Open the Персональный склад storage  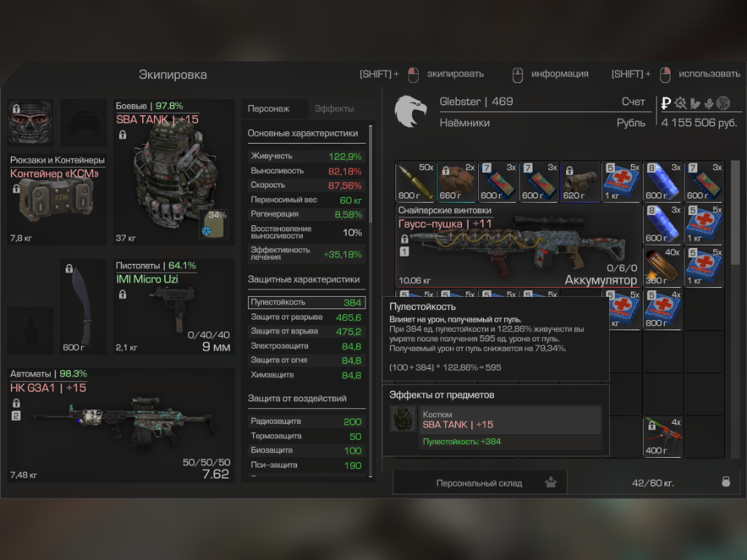(x=480, y=483)
